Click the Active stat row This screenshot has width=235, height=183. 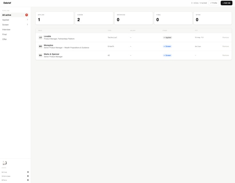pos(15,172)
